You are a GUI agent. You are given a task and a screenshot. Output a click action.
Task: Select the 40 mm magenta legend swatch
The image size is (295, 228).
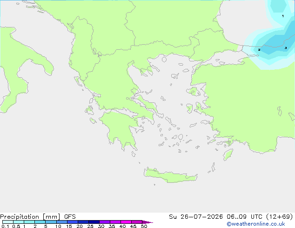coord(126,222)
